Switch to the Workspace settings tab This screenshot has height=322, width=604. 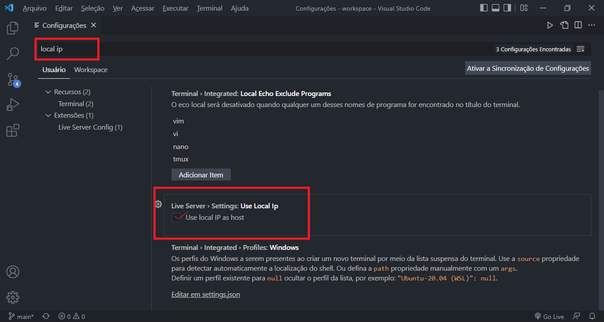(91, 70)
